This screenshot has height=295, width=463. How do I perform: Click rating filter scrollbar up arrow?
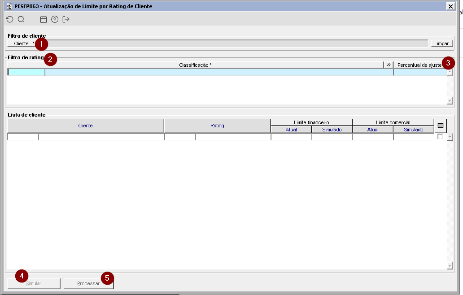point(450,72)
